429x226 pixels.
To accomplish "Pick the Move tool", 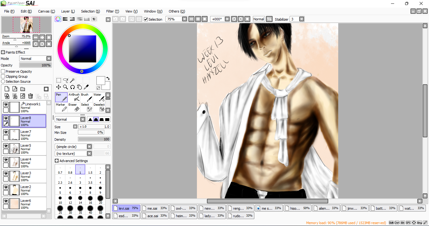I will point(59,87).
